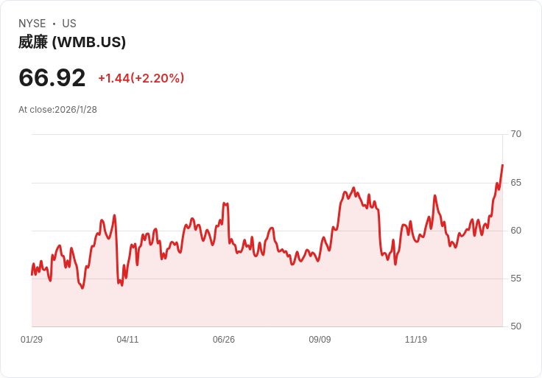542x378 pixels.
Task: Click the 60 y-axis price label
Action: pyautogui.click(x=515, y=231)
